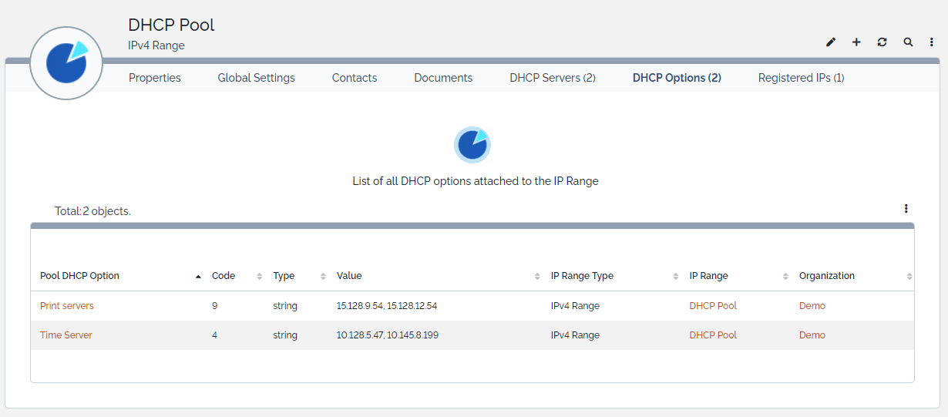Sort by the Pool DHCP Option column

[x=80, y=276]
